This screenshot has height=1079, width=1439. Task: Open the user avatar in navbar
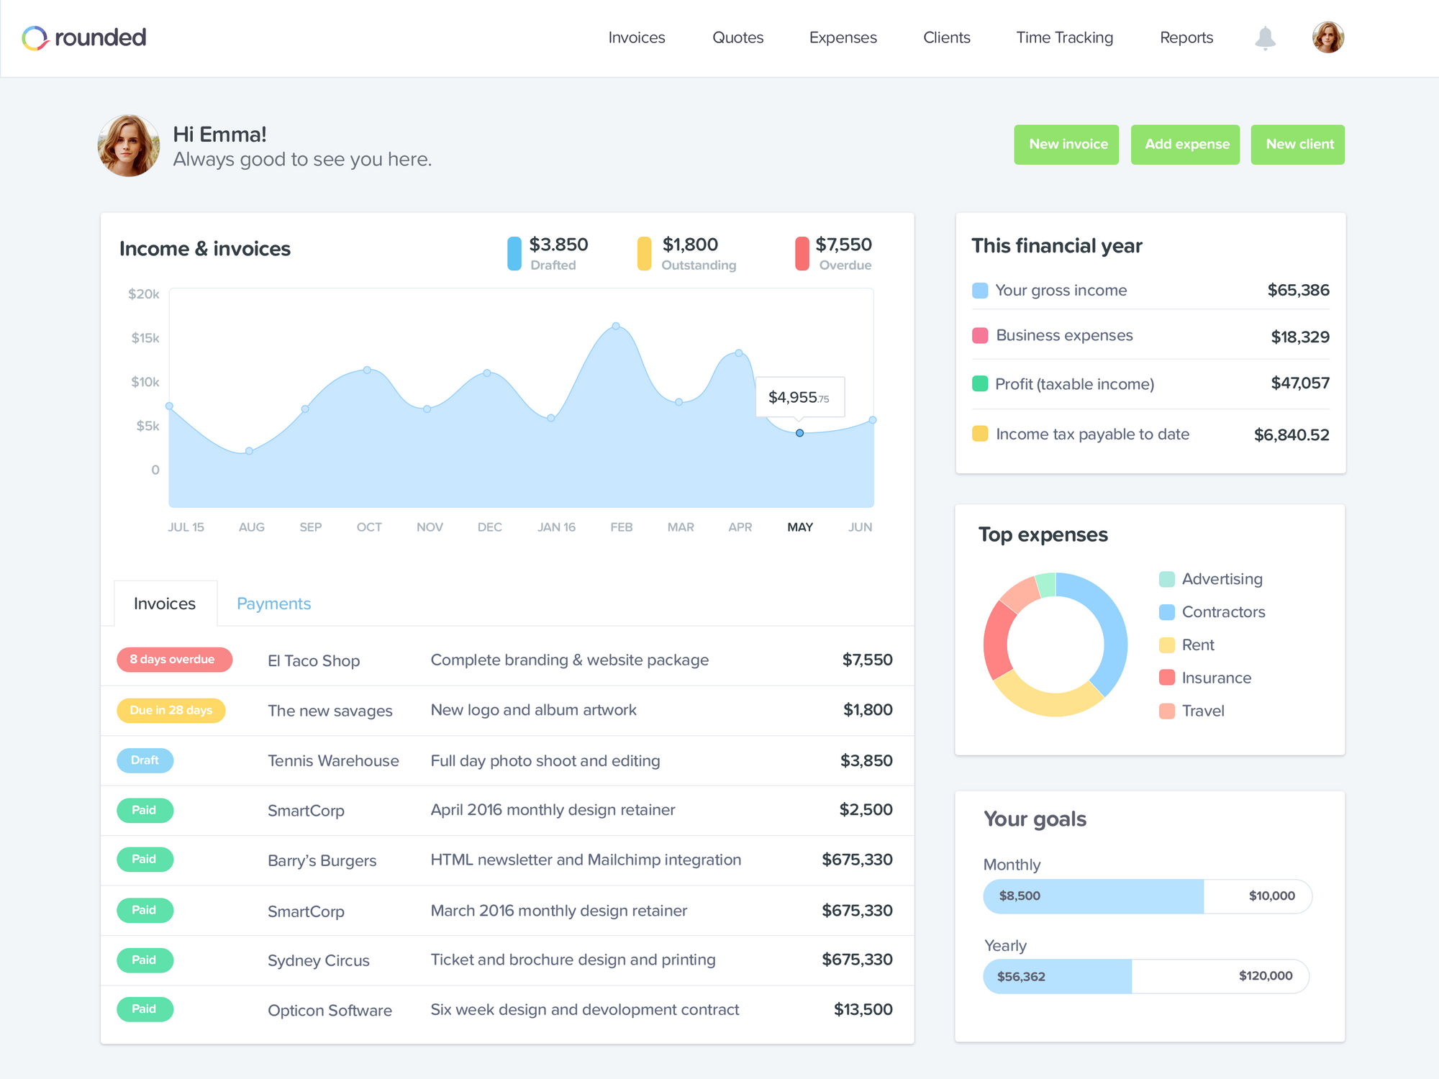click(x=1327, y=37)
